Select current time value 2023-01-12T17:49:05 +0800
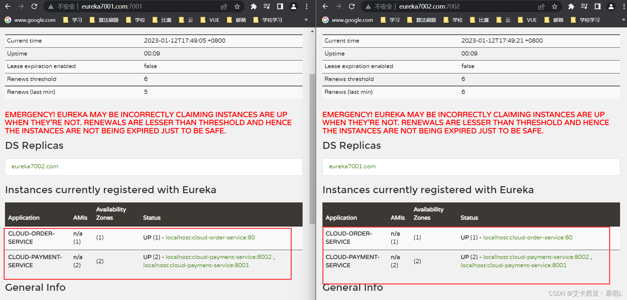 185,41
